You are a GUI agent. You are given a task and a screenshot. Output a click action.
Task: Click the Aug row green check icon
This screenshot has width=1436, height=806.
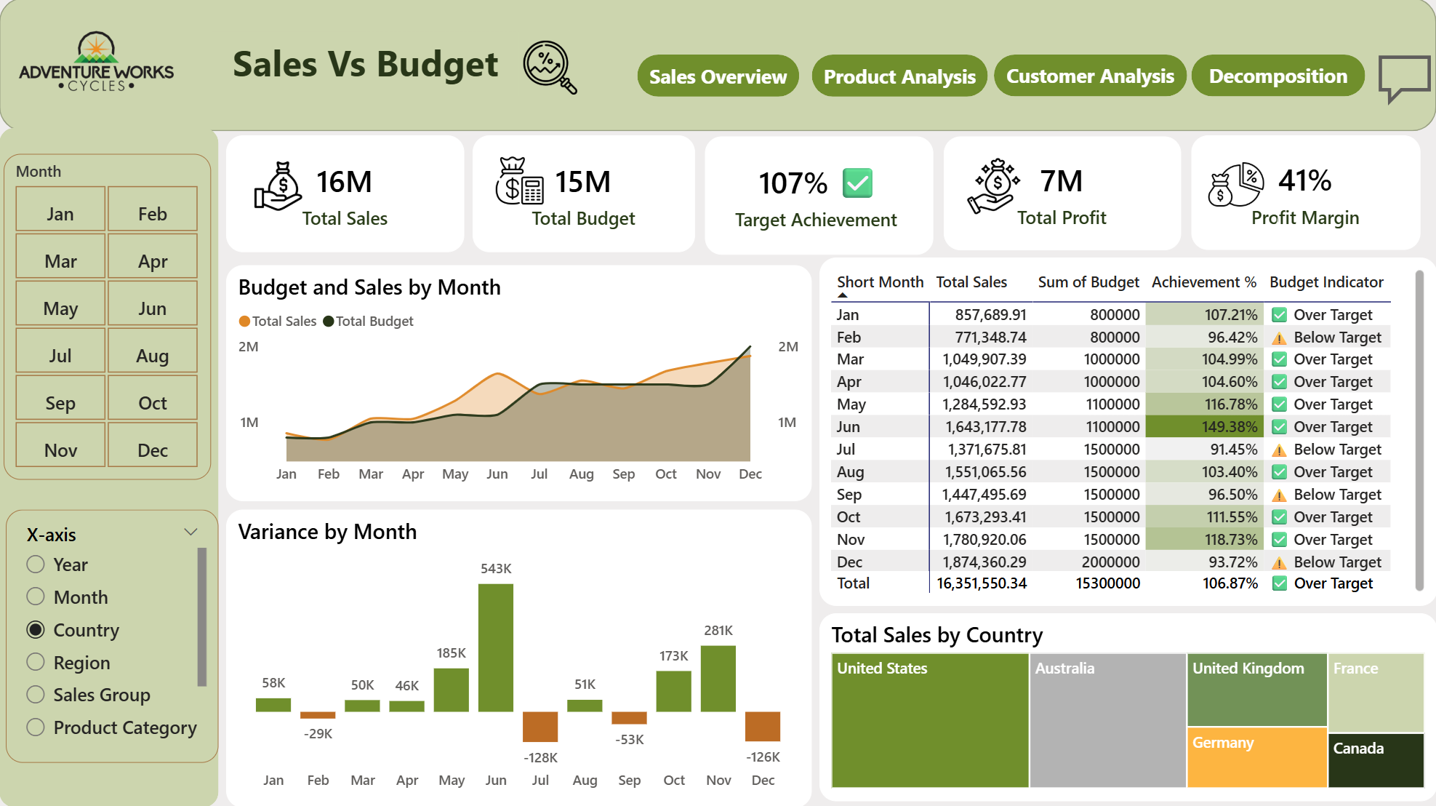1280,472
